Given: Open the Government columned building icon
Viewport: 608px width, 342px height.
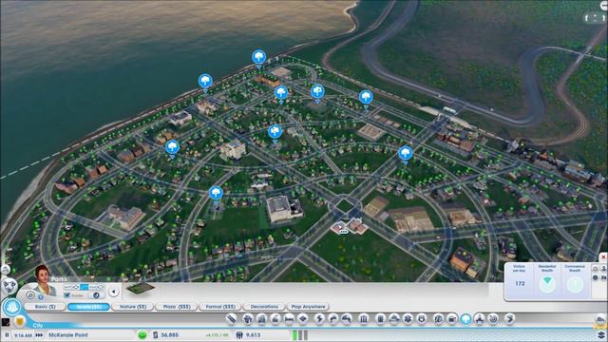Looking at the screenshot, I should [364, 319].
